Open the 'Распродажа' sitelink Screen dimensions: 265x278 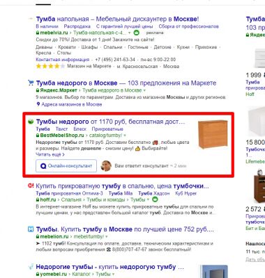pos(77,26)
